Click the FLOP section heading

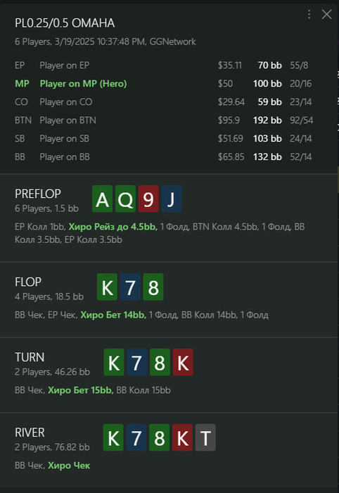(28, 282)
